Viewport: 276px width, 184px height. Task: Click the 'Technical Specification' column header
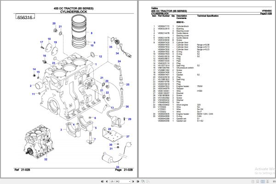[x=208, y=16]
